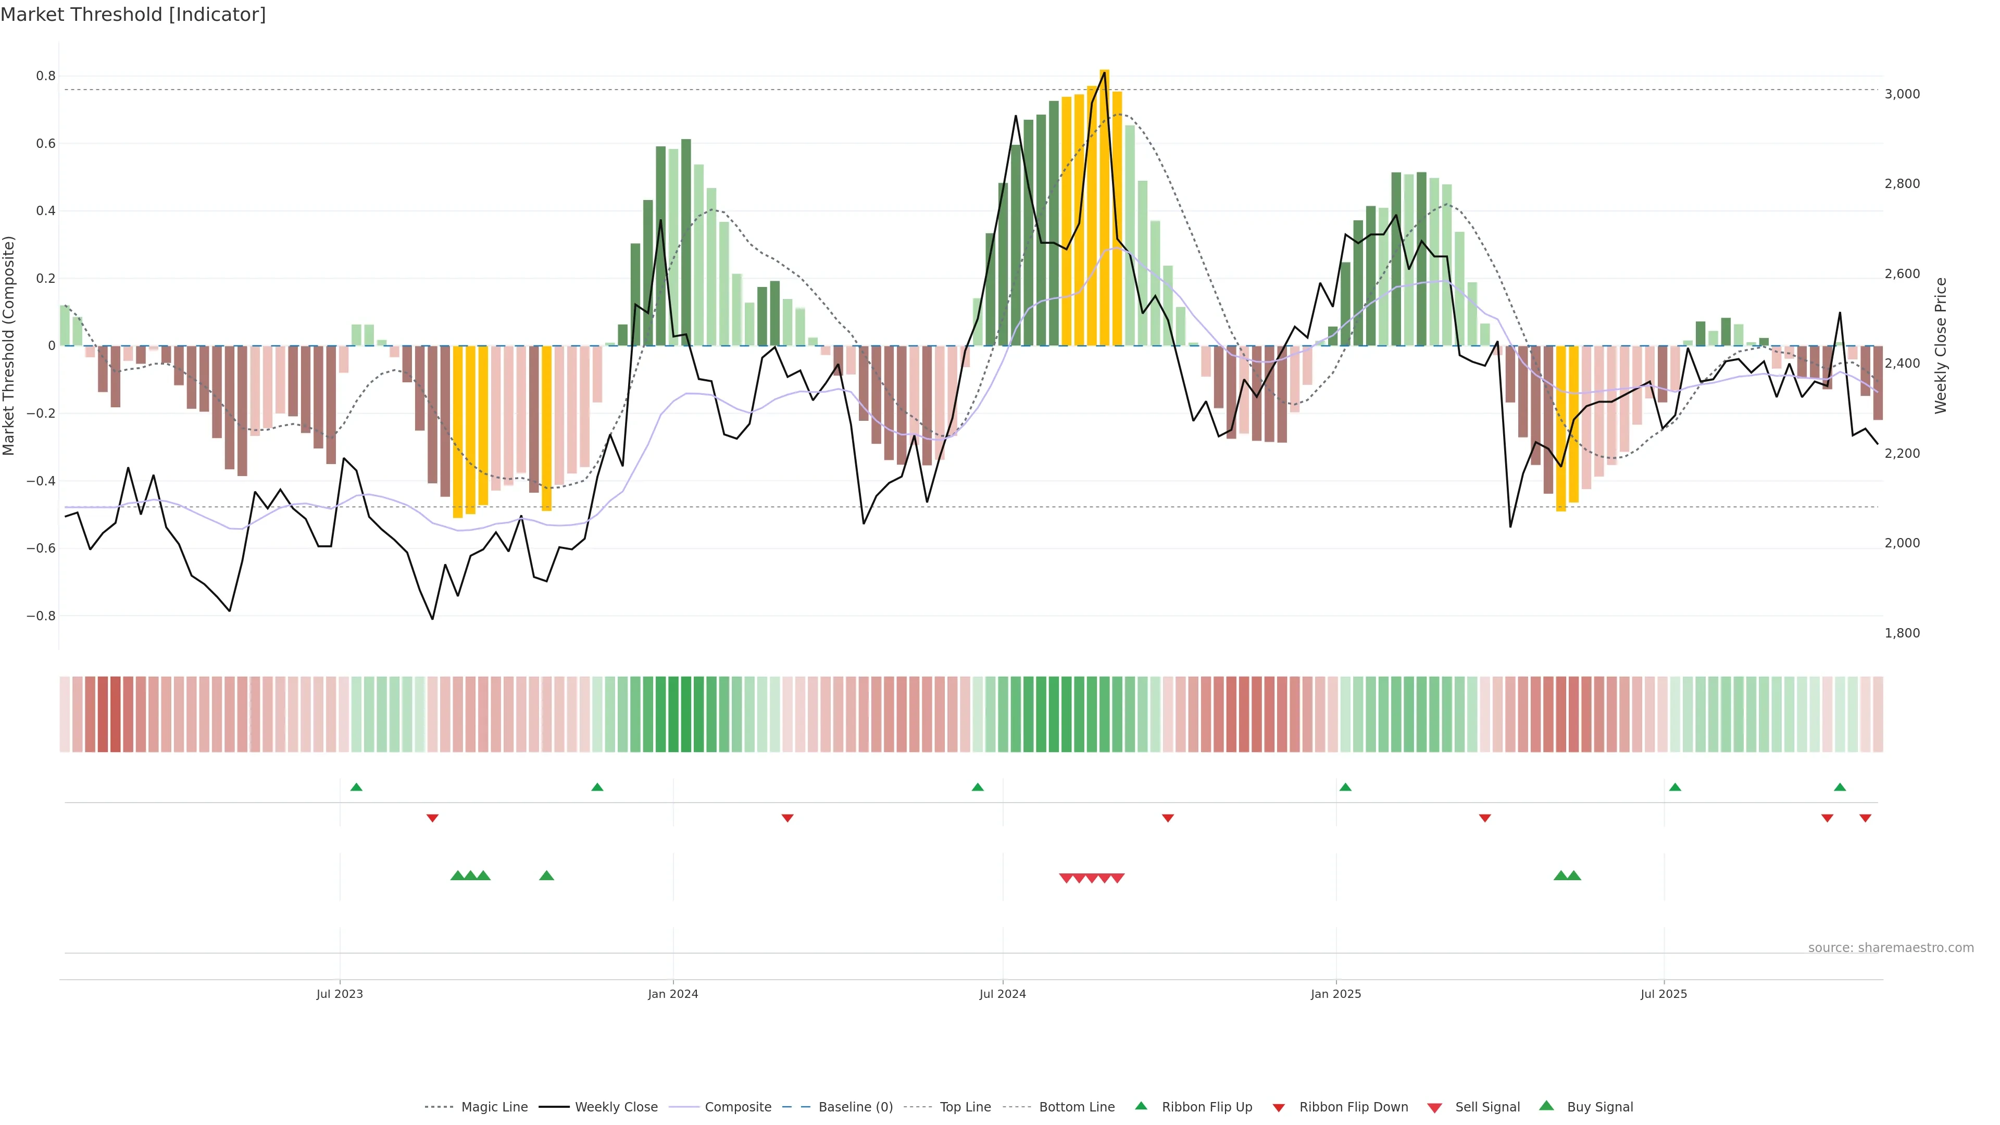
Task: Click the Weekly Close Price axis title
Action: click(x=1941, y=345)
